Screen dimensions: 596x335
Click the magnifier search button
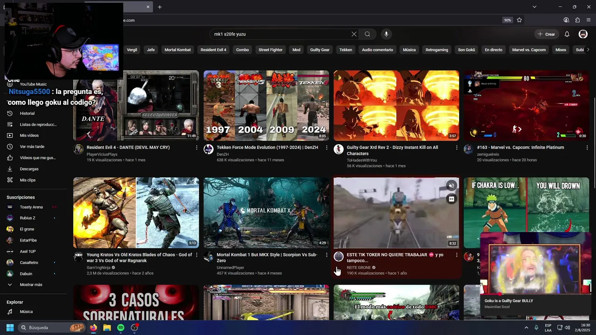367,34
